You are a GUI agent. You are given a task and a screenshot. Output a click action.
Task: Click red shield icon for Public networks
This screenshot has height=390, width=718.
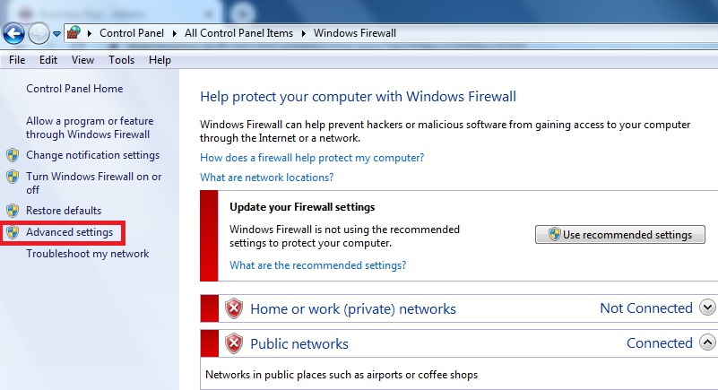pyautogui.click(x=234, y=343)
